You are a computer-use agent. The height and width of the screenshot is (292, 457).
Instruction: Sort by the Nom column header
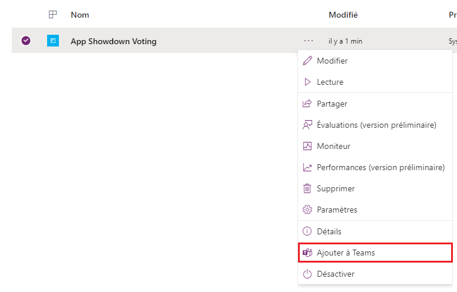(x=80, y=15)
